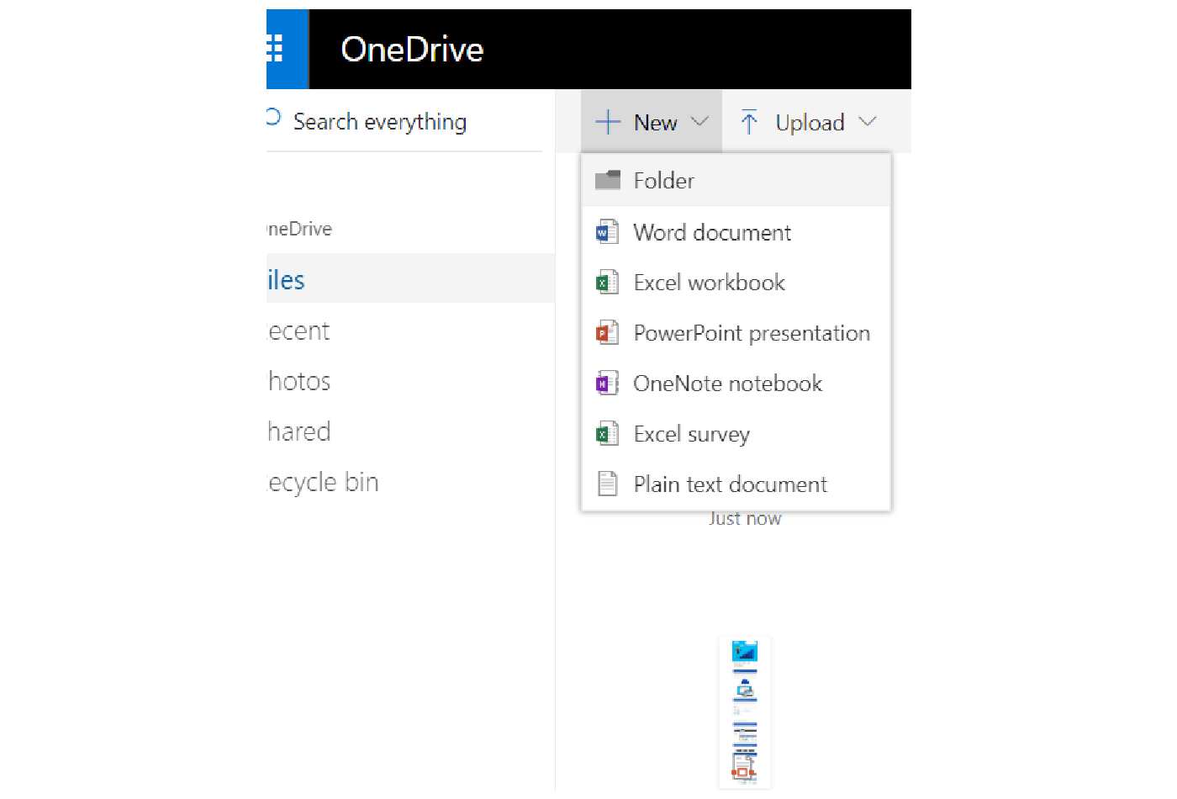
Task: Create a new Word document
Action: pos(736,232)
